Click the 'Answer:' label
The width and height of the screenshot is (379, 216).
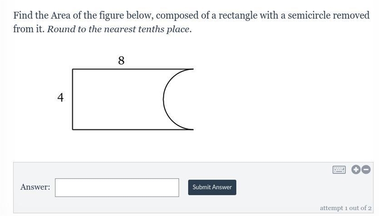pos(35,187)
